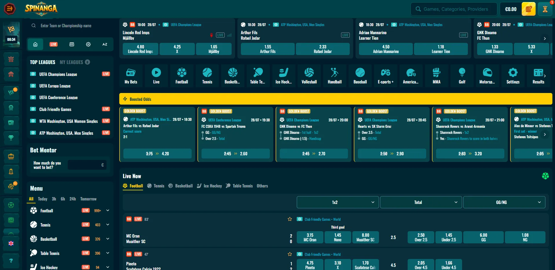555x270 pixels.
Task: Expand the Ice Hockey menu chevron
Action: 108,267
